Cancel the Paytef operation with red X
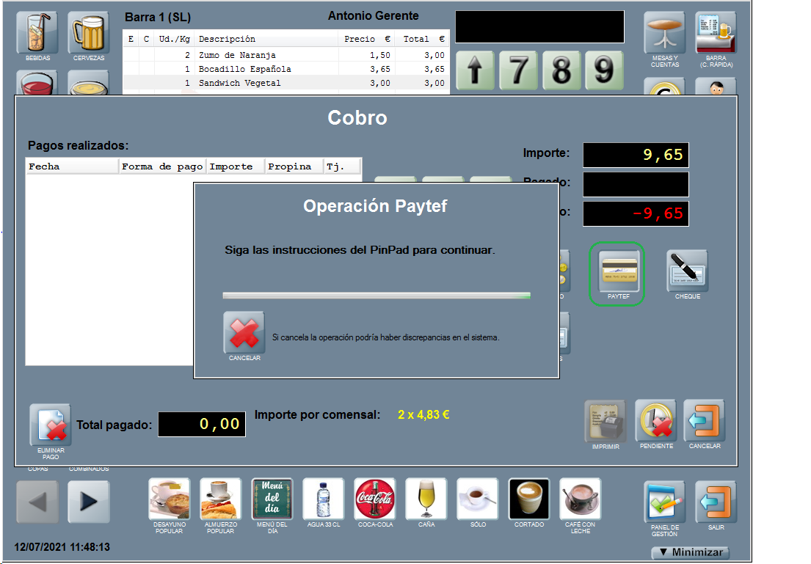The image size is (811, 564). coord(244,333)
